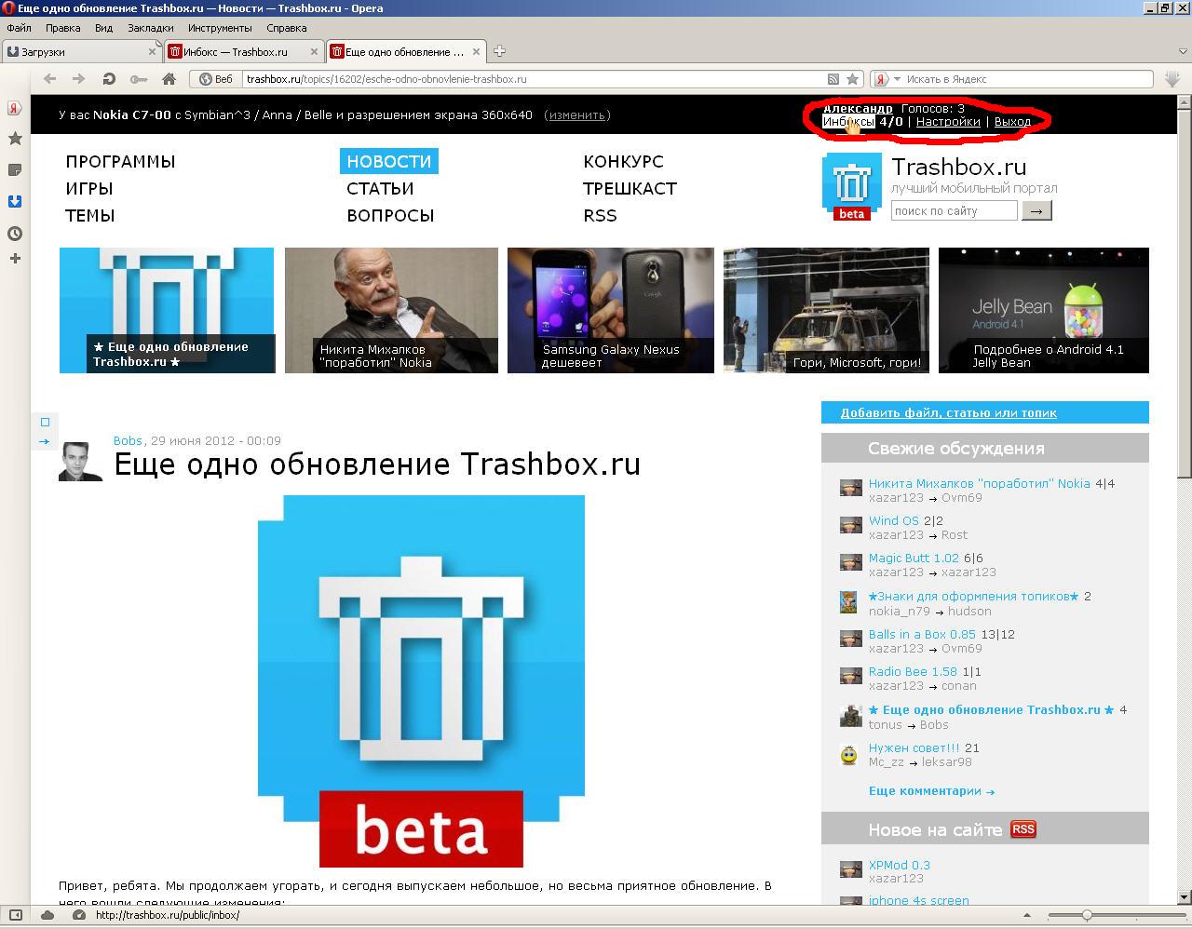Click the red RSS badge near Новое на сайте
This screenshot has width=1192, height=929.
coord(1023,829)
